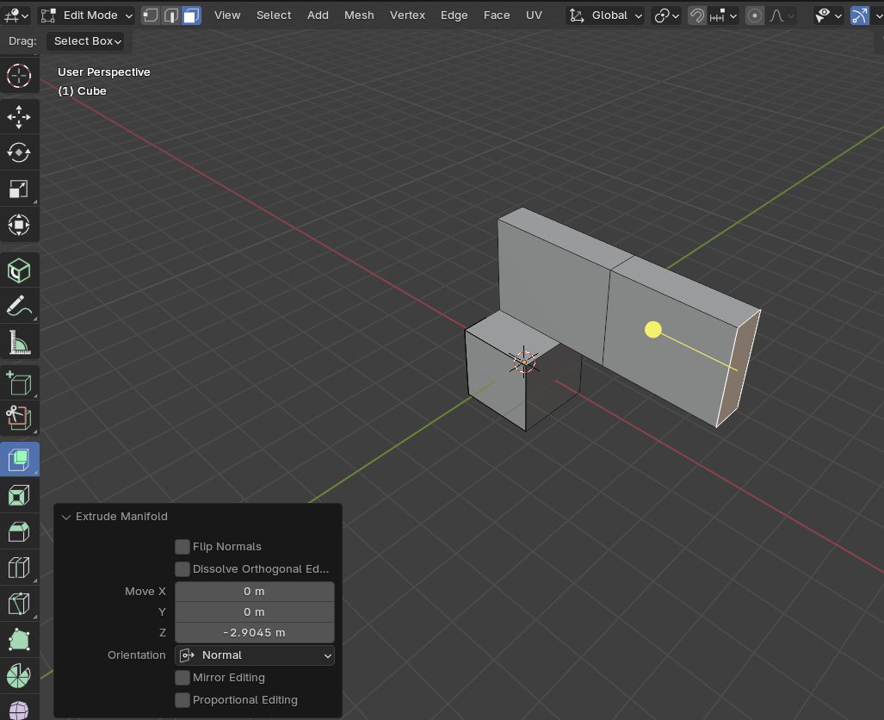The width and height of the screenshot is (884, 720).
Task: Select the Extrude Region tool
Action: pyautogui.click(x=19, y=418)
